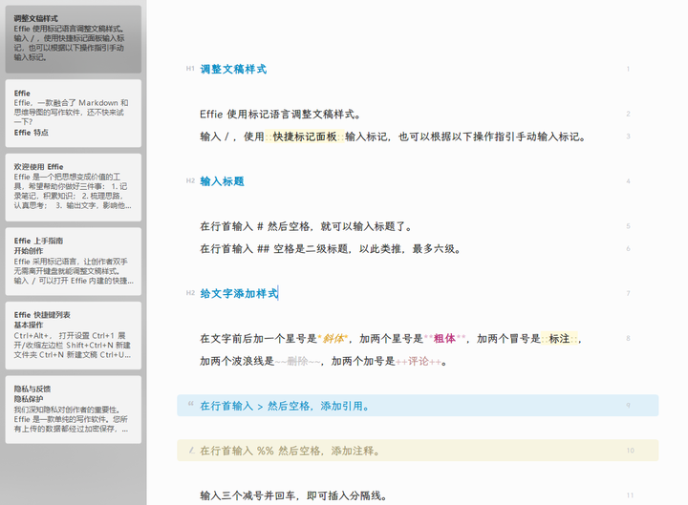Click the quote mark icon on blue line
The image size is (688, 505).
pyautogui.click(x=190, y=404)
